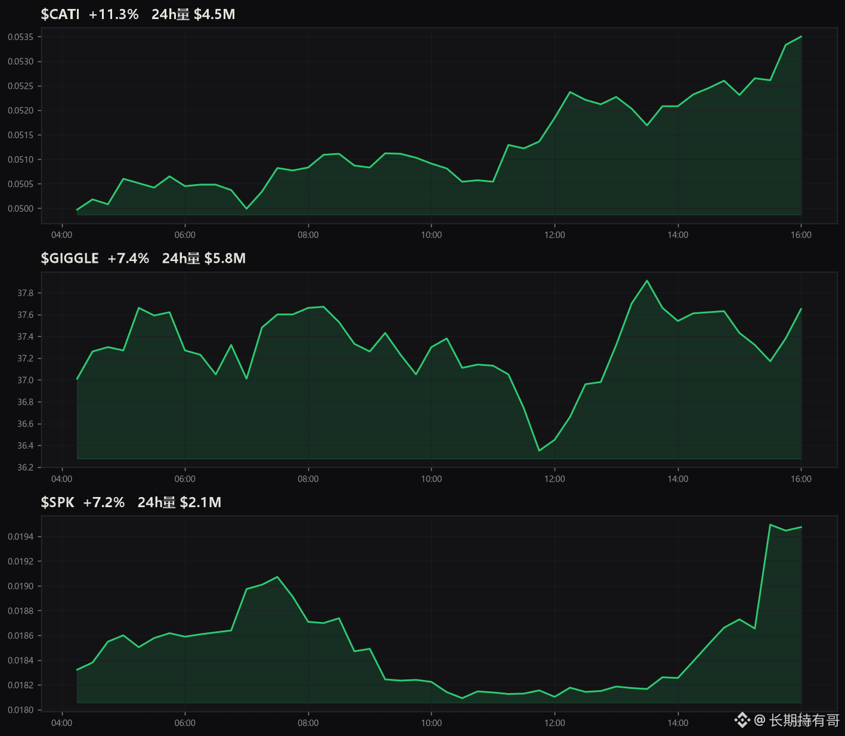
Task: Pick the 0.0520 price axis label
Action: pyautogui.click(x=20, y=110)
